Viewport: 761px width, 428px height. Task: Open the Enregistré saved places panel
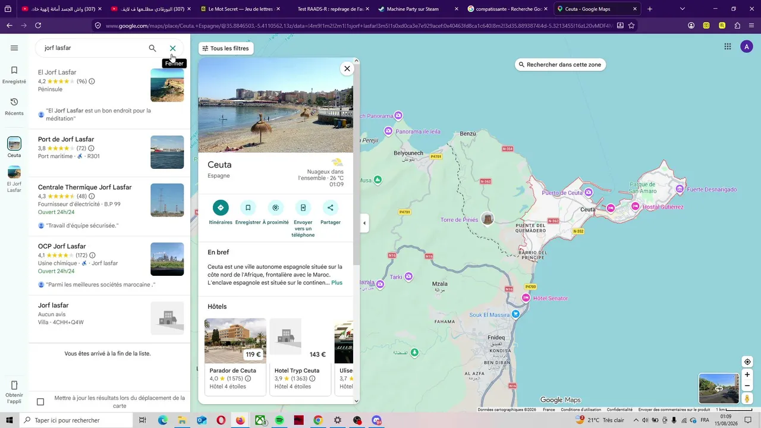point(14,75)
